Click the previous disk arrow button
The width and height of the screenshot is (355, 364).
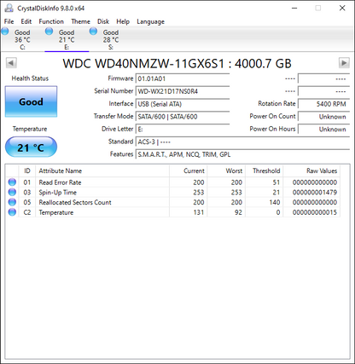coord(11,63)
